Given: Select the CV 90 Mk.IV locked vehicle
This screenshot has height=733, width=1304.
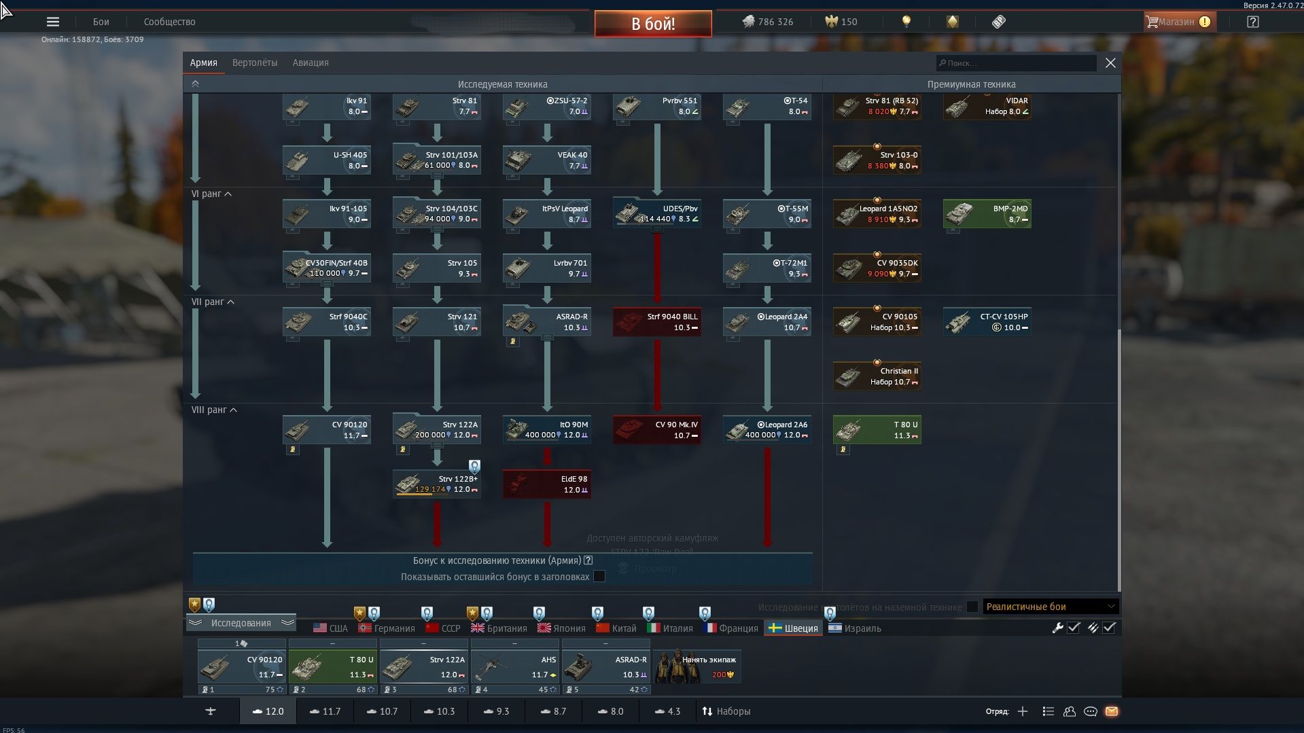Looking at the screenshot, I should pyautogui.click(x=657, y=429).
